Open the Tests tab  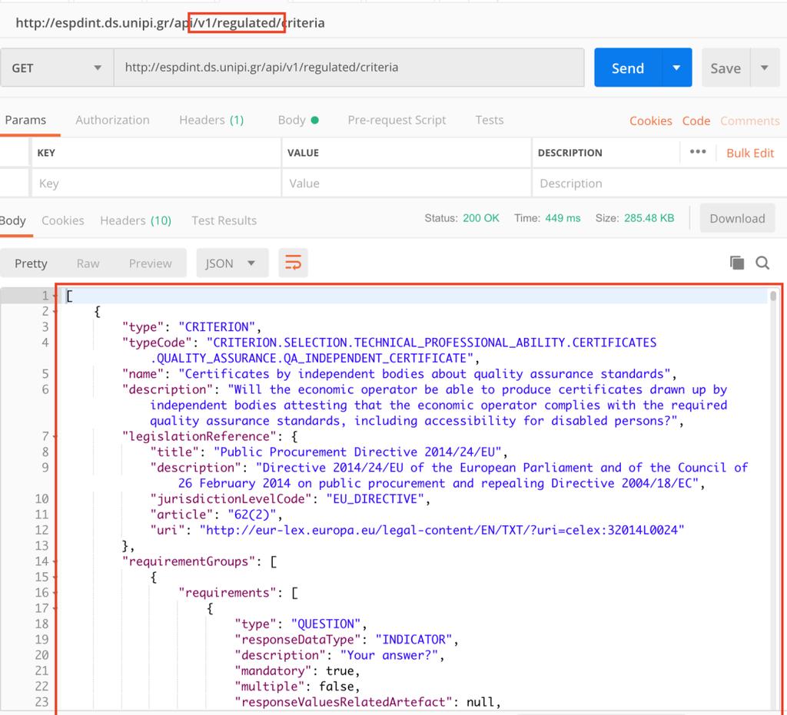click(x=490, y=121)
